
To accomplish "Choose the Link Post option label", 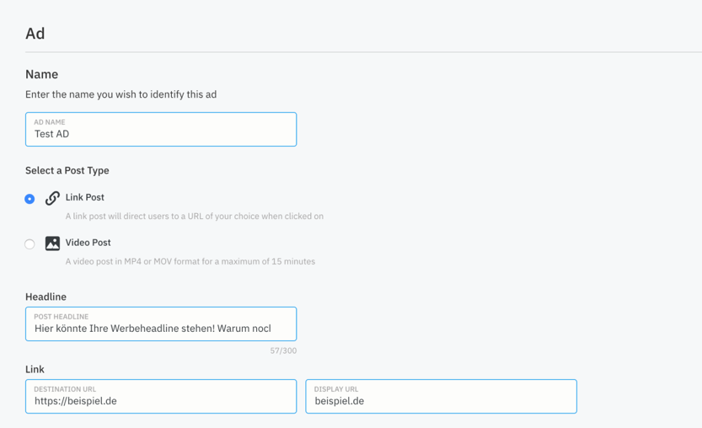I will point(84,197).
